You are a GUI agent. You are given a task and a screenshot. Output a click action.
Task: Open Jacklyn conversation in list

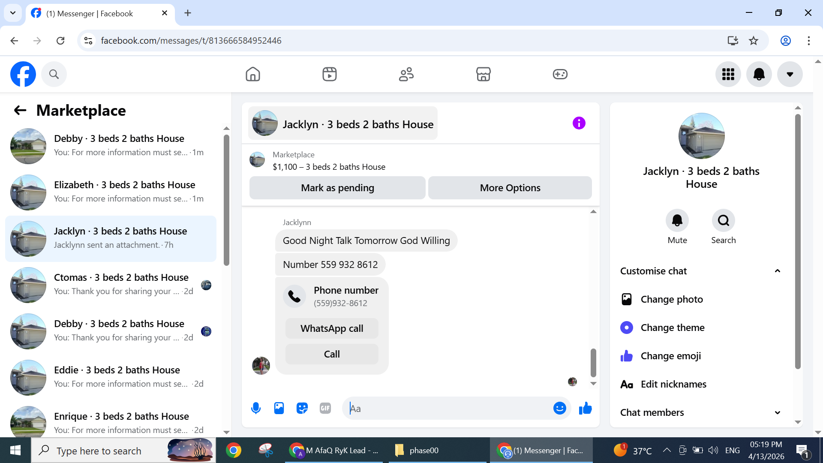tap(111, 239)
